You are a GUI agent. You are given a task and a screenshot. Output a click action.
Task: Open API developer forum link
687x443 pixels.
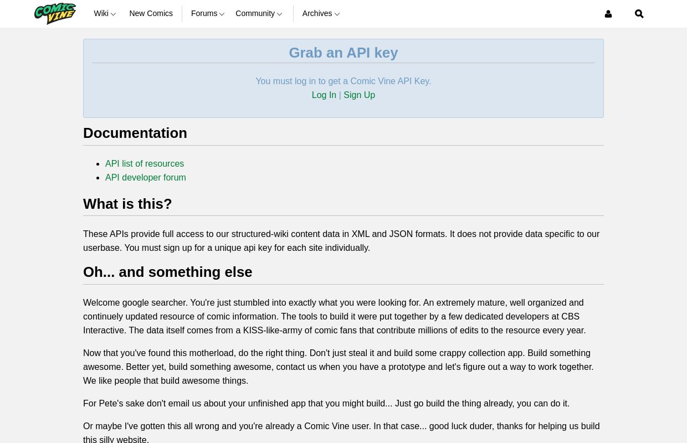pos(146,178)
